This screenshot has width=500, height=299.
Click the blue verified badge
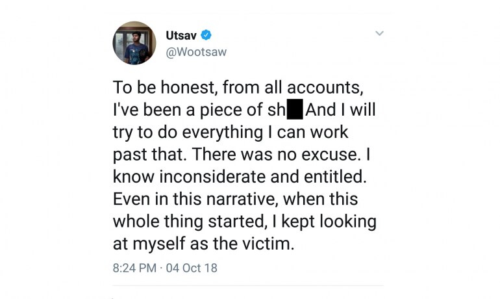click(x=206, y=35)
